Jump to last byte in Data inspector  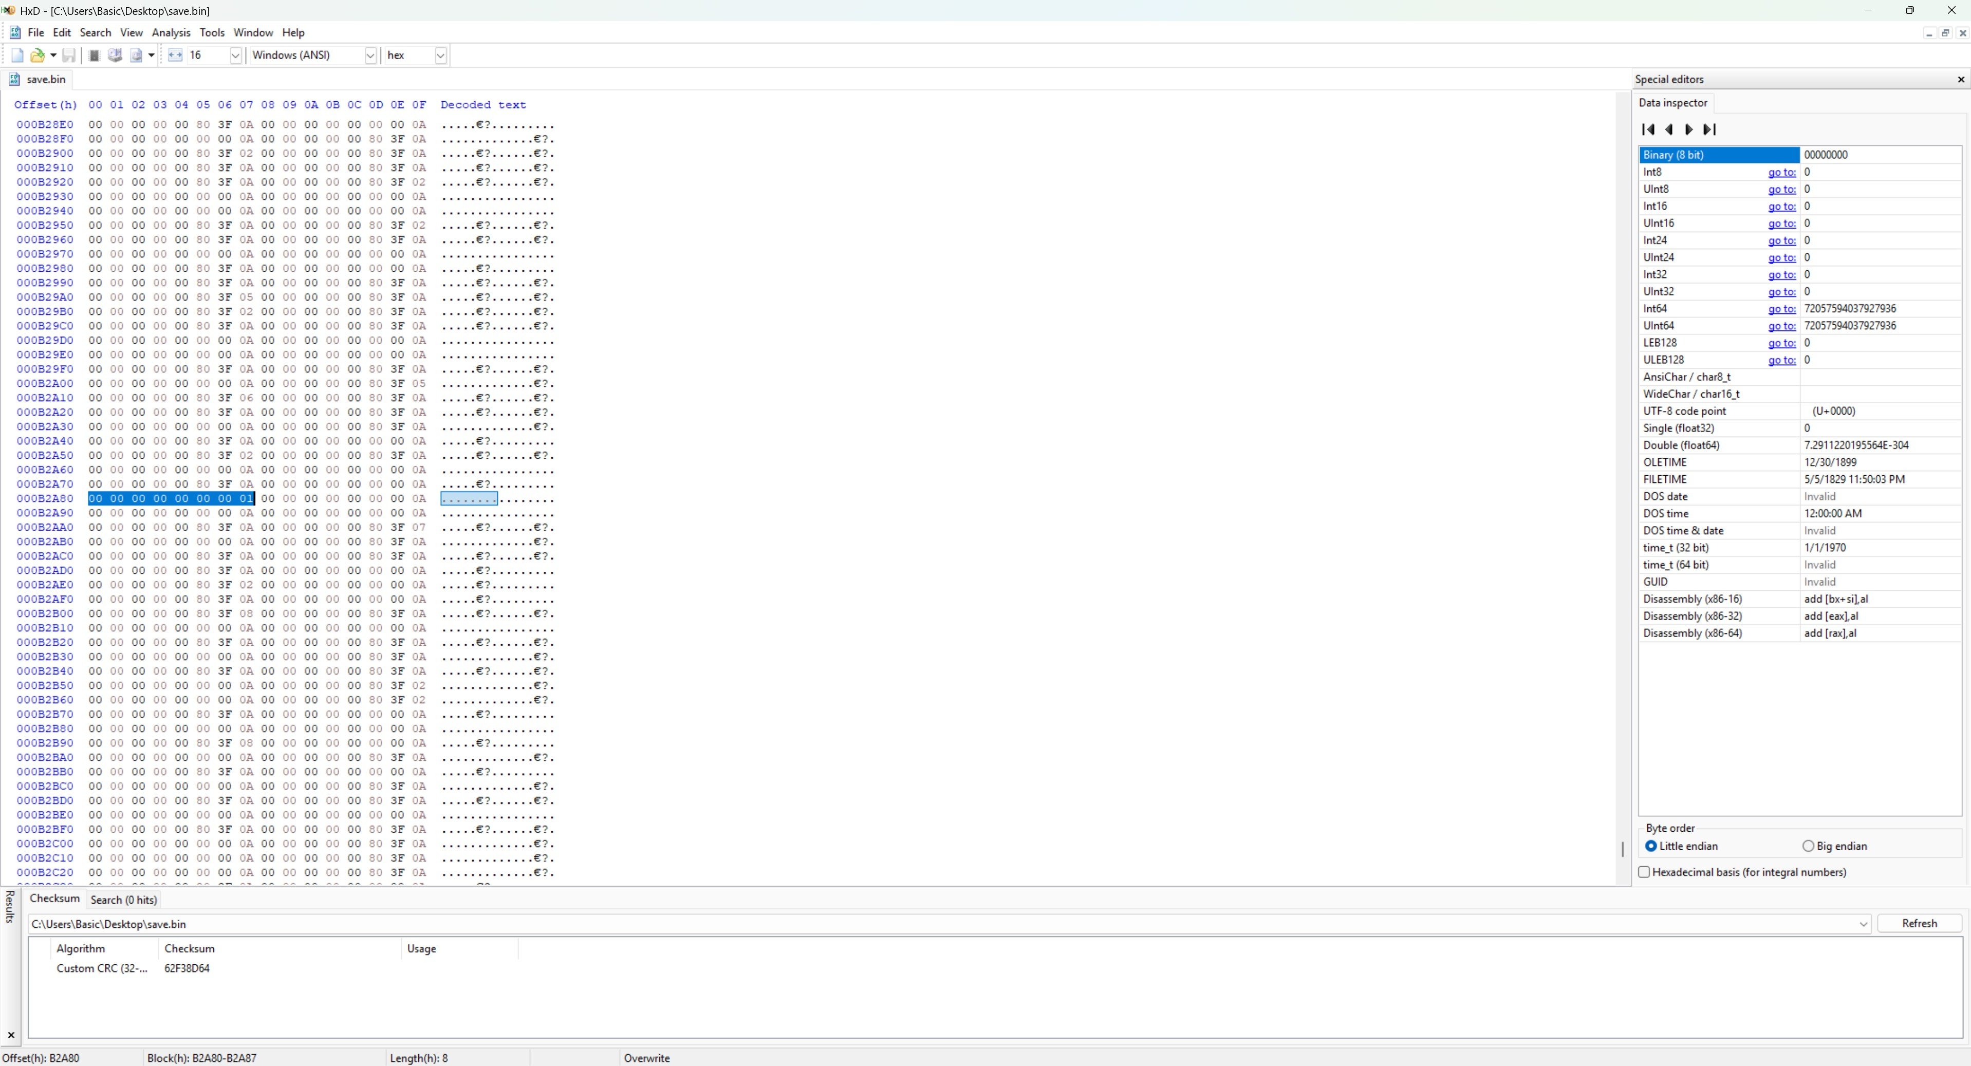[x=1709, y=129]
